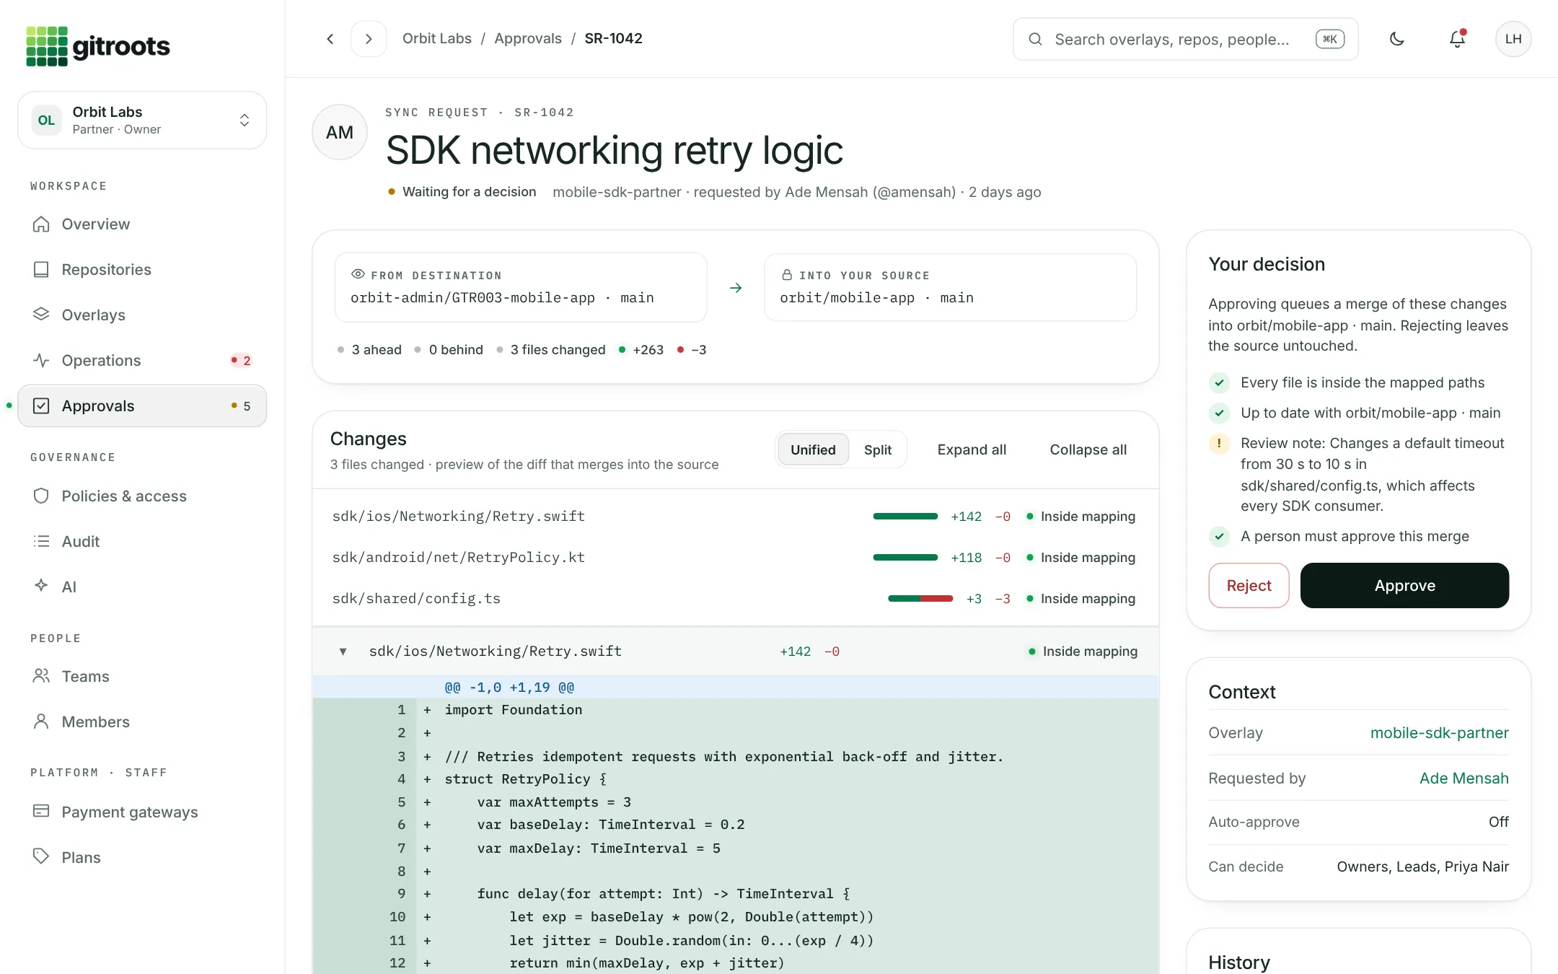Click the Payment gateways card icon
Viewport: 1558px width, 974px height.
click(41, 812)
